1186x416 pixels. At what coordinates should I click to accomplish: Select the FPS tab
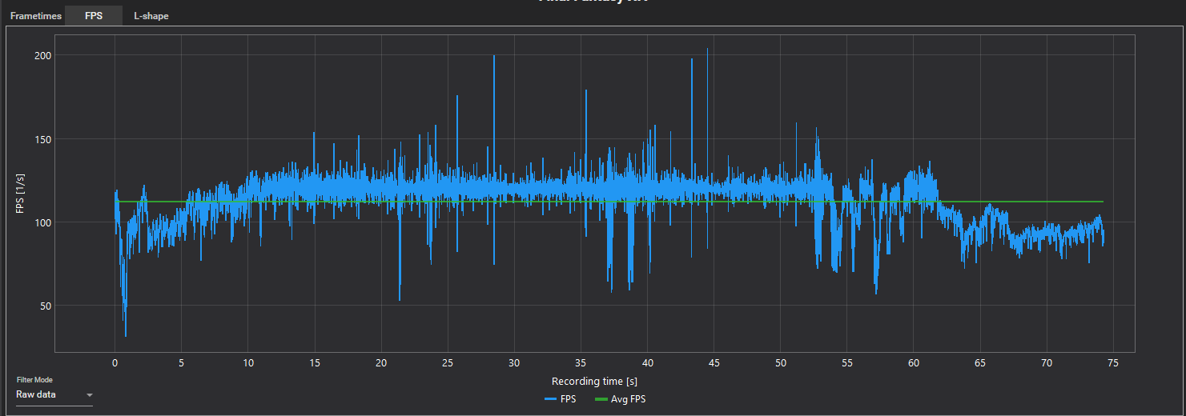[x=94, y=16]
